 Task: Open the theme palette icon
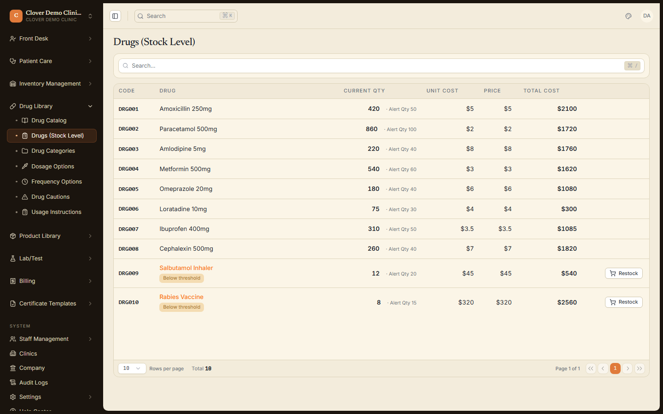click(x=628, y=16)
